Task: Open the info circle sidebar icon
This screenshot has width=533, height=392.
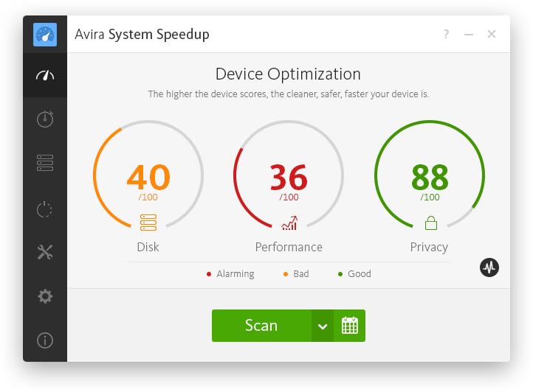Action: coord(45,340)
